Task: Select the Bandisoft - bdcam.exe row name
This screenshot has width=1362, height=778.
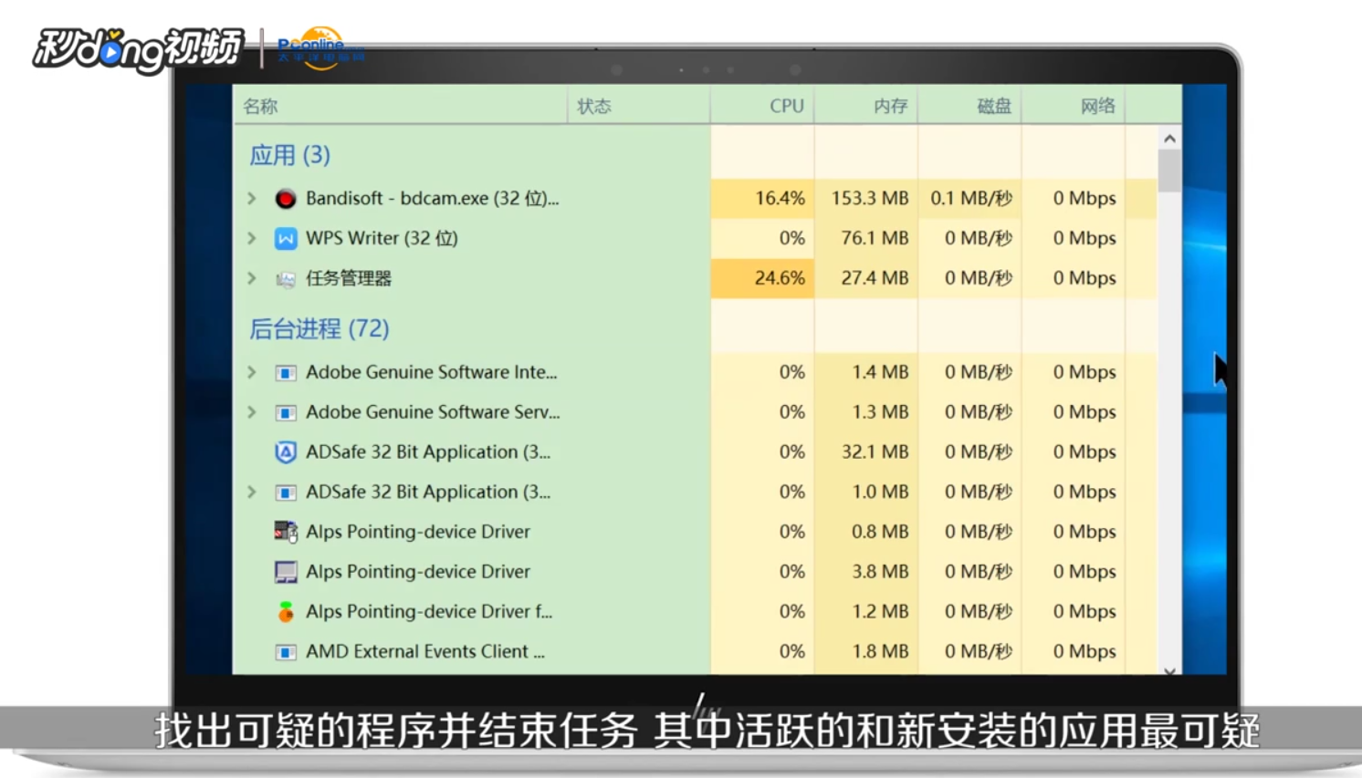Action: 432,198
